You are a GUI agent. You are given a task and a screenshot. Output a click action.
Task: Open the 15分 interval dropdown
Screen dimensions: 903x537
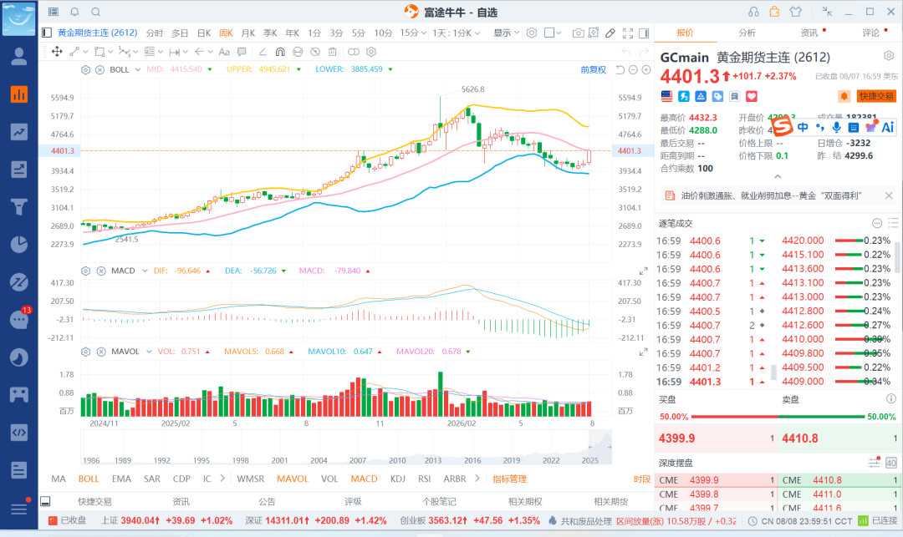click(x=413, y=33)
